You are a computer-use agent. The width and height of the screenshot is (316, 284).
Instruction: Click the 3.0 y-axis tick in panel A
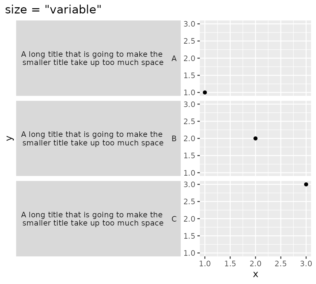(190, 24)
